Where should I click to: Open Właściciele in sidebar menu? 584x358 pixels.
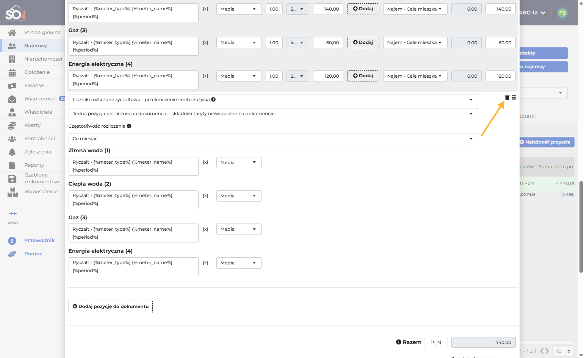click(x=38, y=112)
